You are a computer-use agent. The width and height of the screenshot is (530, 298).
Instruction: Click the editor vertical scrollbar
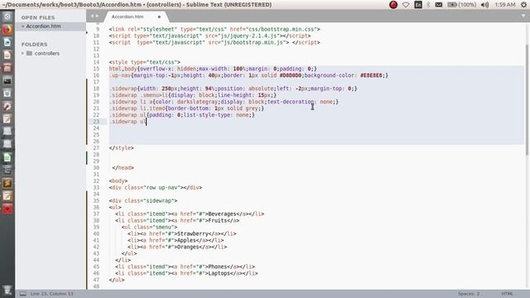[527, 99]
